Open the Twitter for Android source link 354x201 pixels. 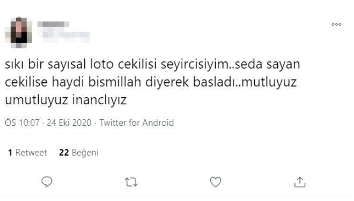click(137, 123)
